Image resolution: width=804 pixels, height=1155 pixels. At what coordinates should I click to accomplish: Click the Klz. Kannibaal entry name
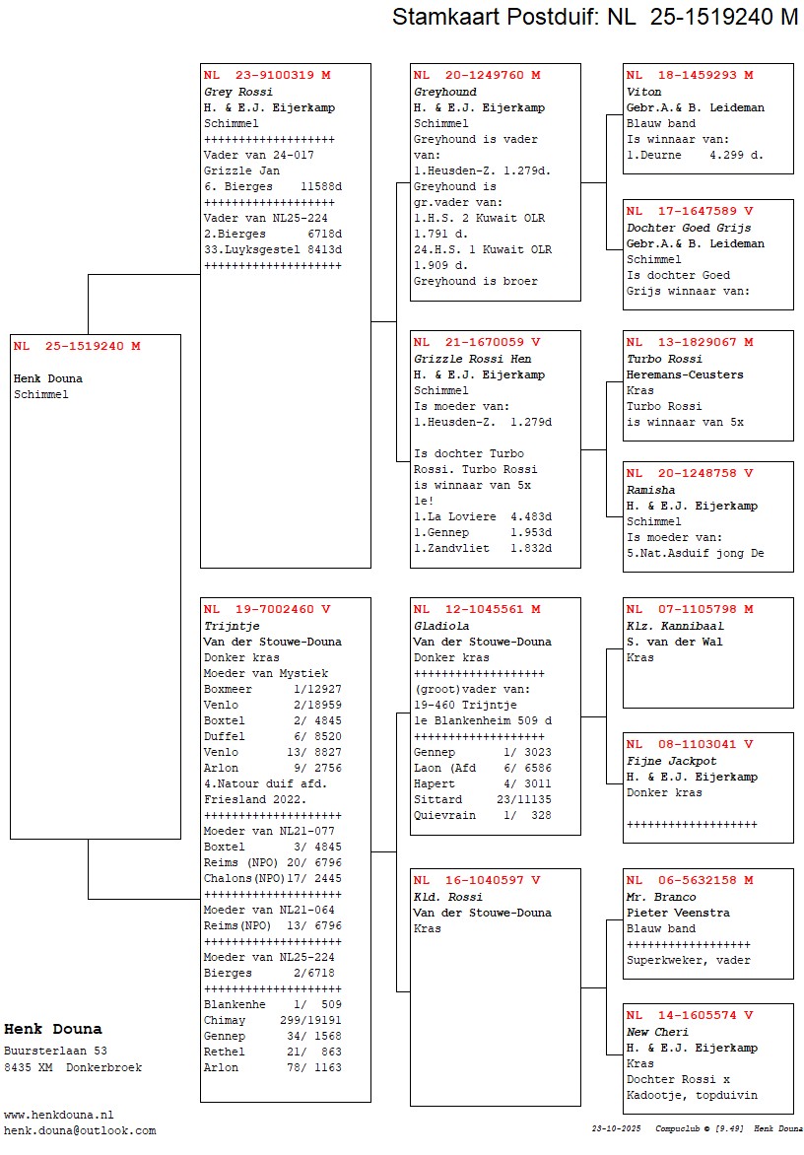(675, 626)
